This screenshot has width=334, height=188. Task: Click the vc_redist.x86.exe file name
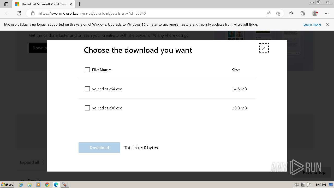click(x=107, y=108)
